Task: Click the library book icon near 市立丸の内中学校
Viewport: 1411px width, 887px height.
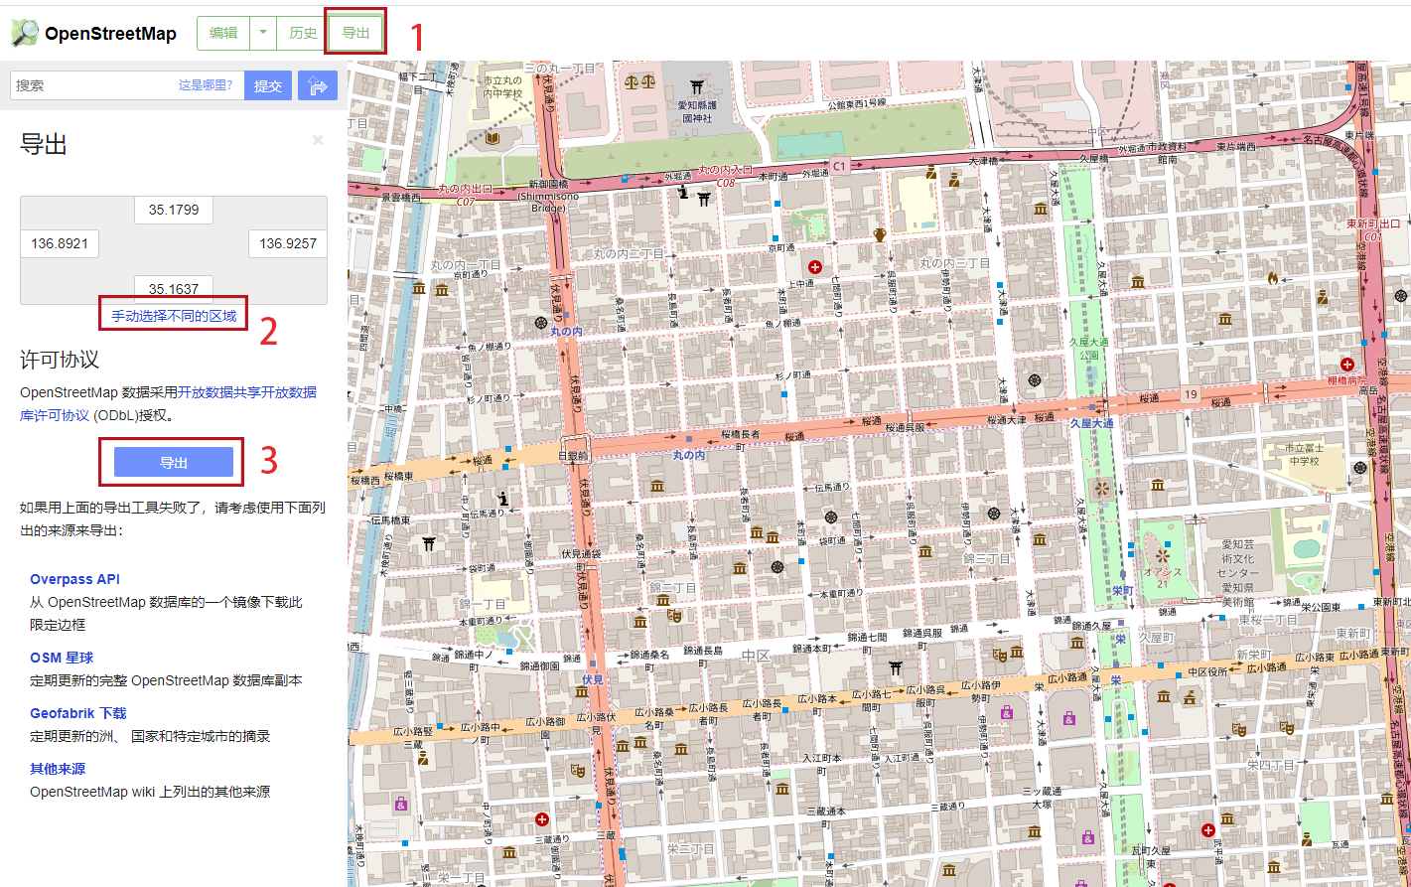Action: point(492,140)
